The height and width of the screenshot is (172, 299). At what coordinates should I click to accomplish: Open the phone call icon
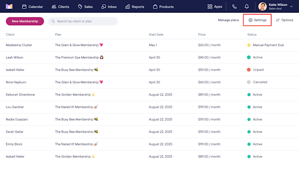[x=235, y=7]
